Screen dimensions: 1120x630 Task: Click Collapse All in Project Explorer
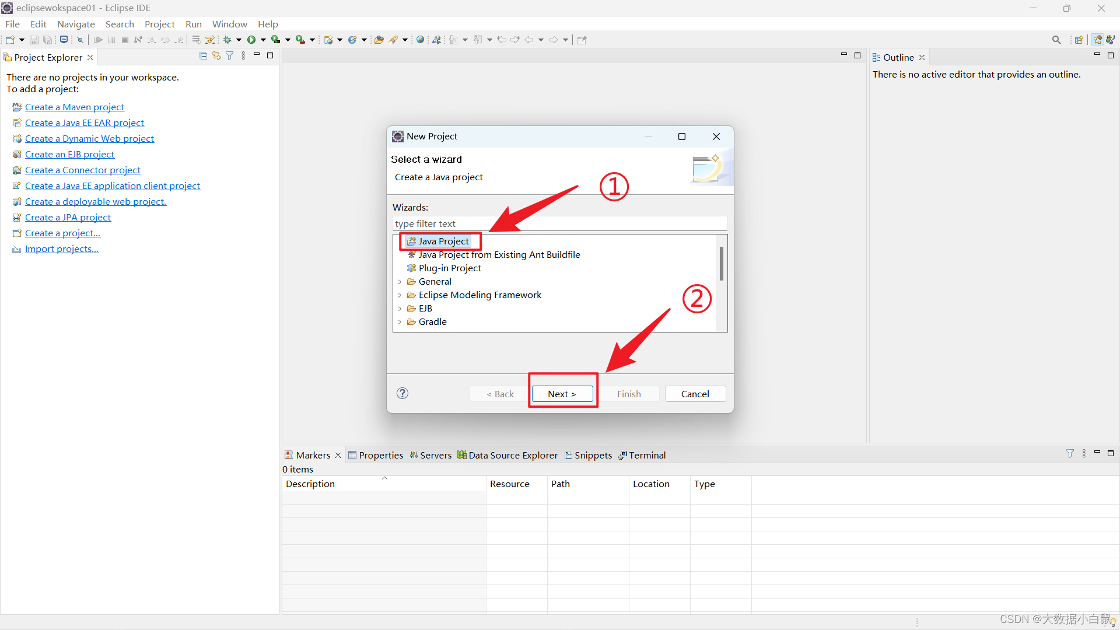pos(203,56)
